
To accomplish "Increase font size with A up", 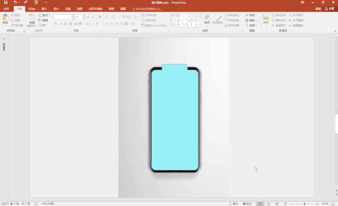I will 88,17.
